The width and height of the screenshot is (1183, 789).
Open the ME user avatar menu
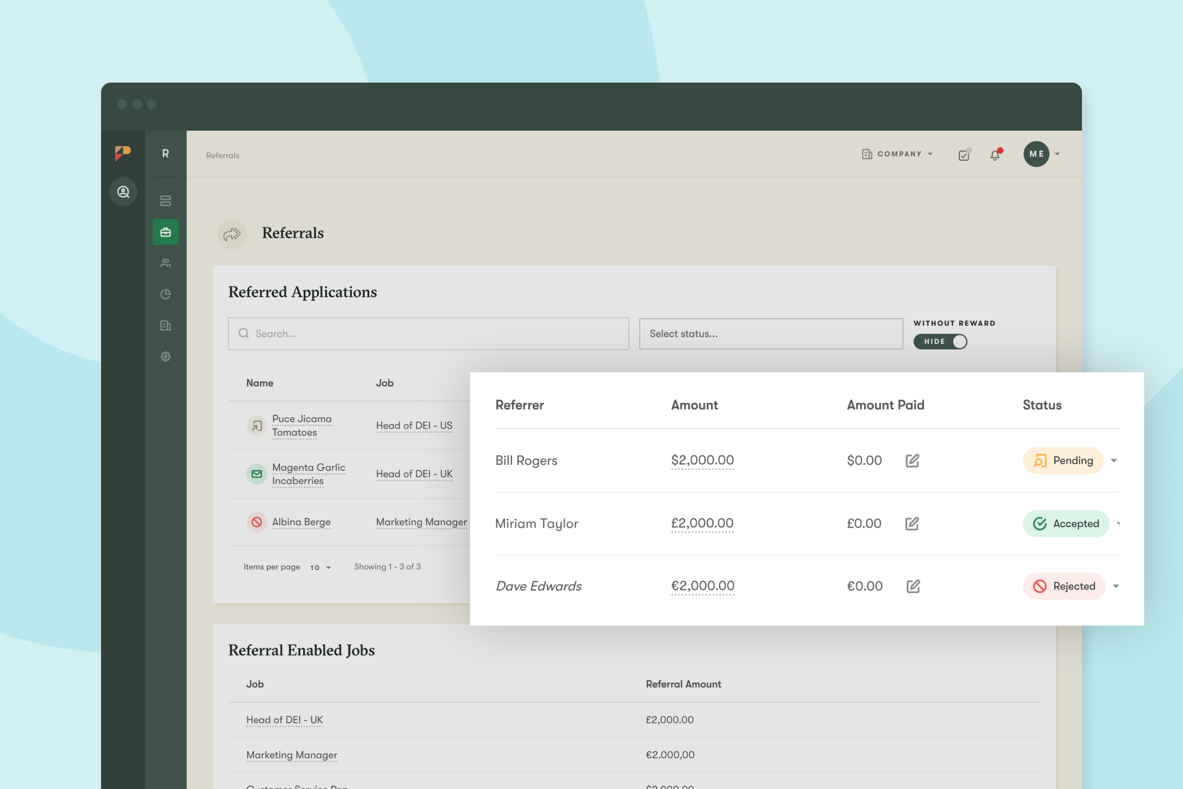(1036, 154)
